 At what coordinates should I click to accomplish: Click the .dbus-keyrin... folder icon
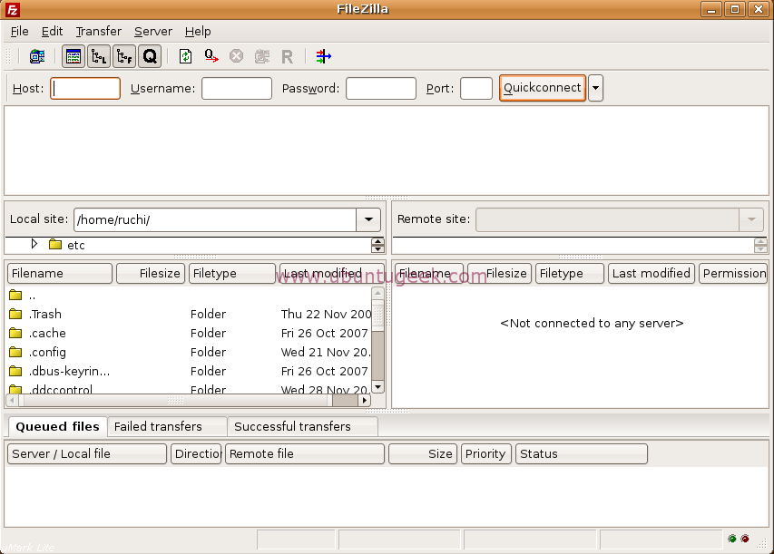tap(15, 371)
